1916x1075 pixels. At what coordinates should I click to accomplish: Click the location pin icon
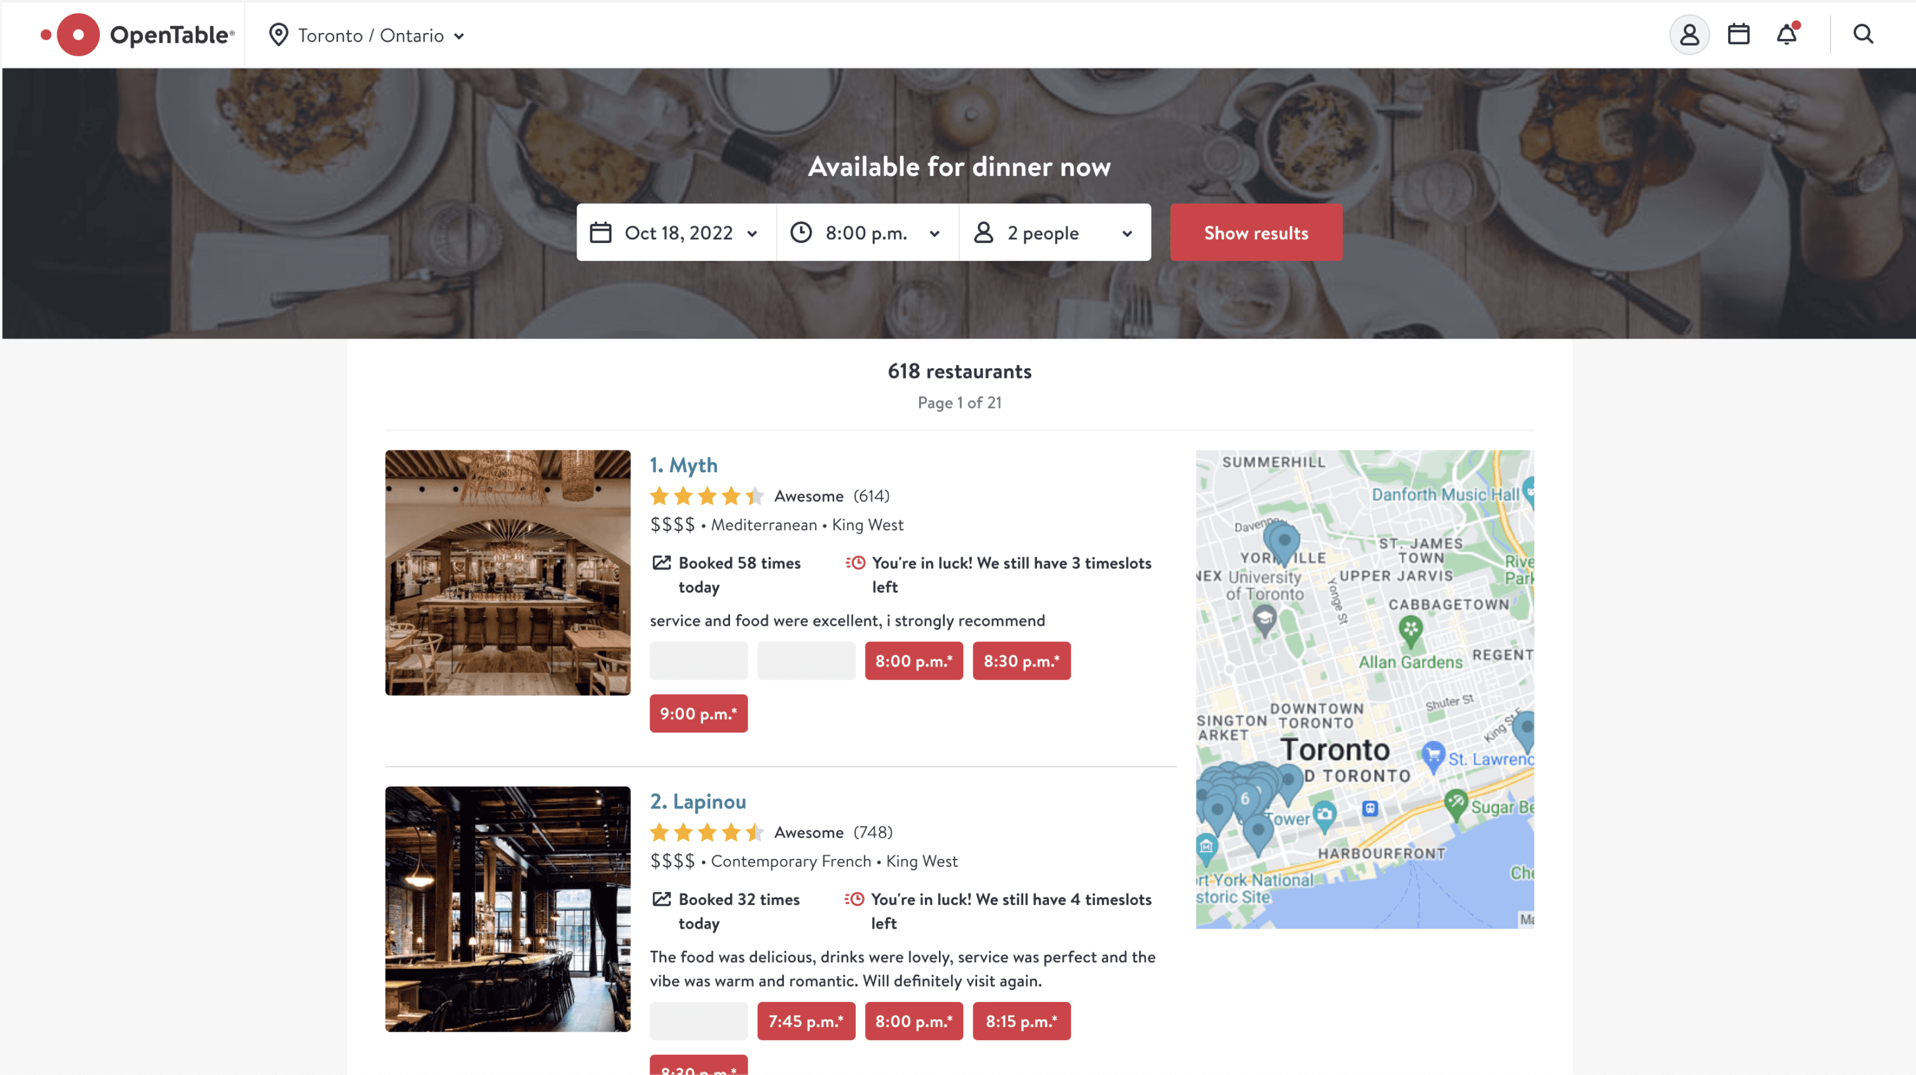278,35
